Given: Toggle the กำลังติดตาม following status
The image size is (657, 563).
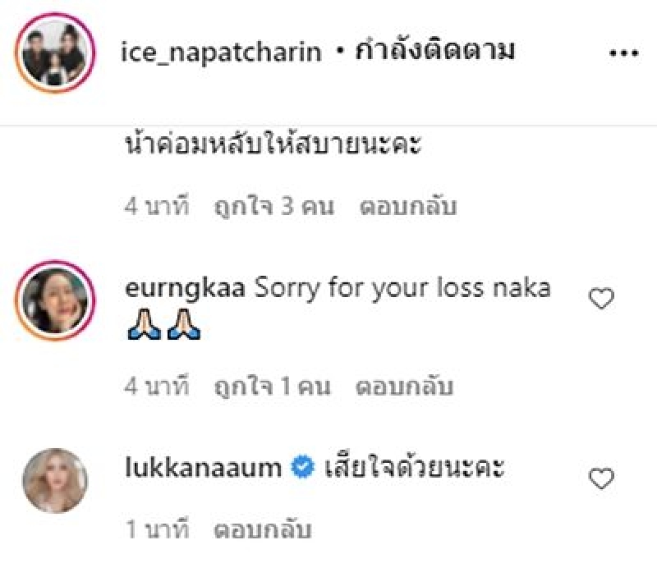Looking at the screenshot, I should pyautogui.click(x=435, y=51).
